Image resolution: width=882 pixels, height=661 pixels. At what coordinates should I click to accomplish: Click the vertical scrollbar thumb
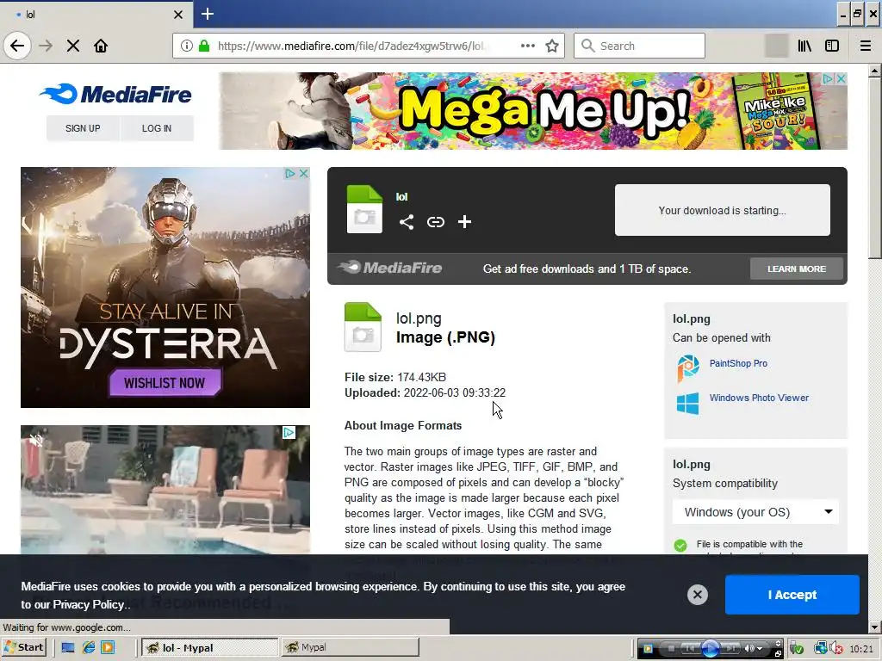(875, 169)
